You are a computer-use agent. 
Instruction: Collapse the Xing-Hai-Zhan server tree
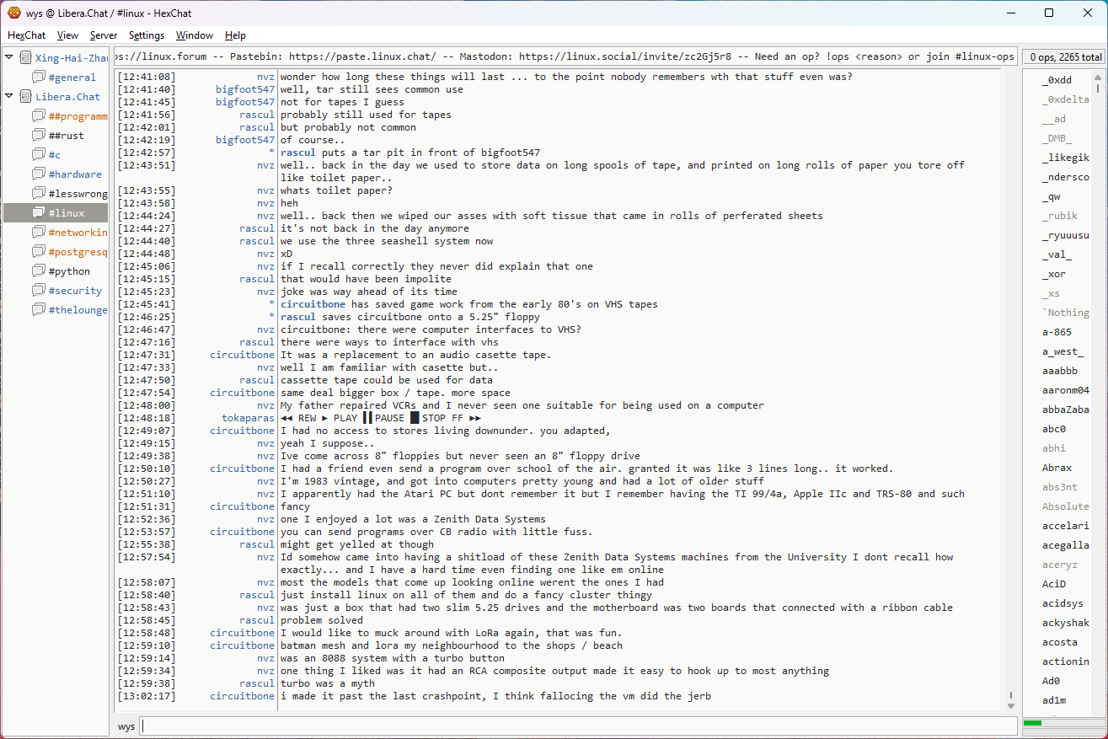pyautogui.click(x=9, y=58)
